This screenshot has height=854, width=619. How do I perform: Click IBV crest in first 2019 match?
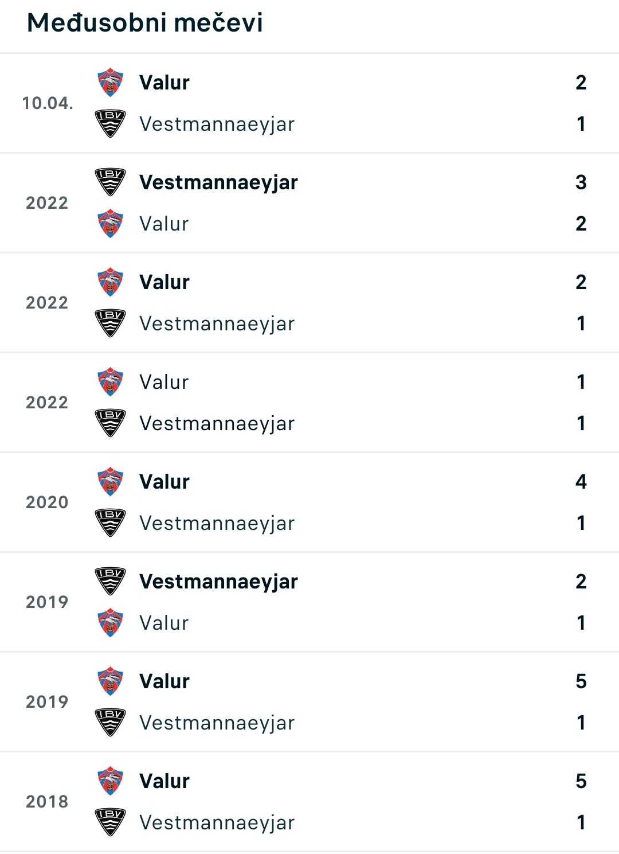(x=110, y=582)
